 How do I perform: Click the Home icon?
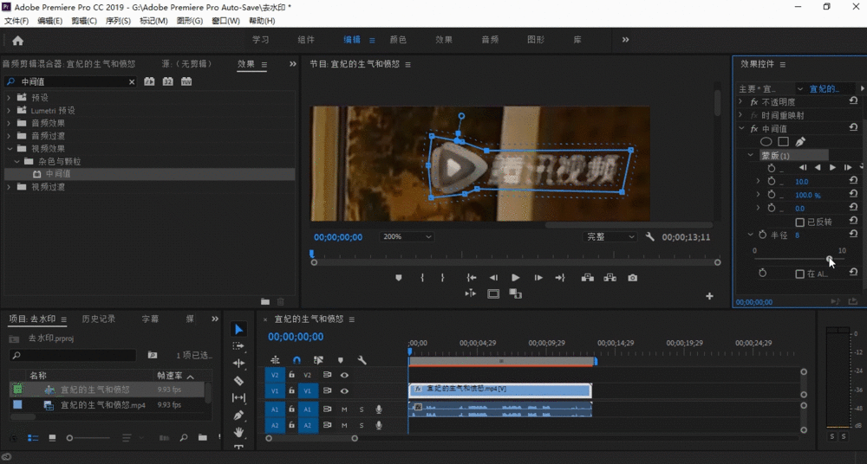(17, 41)
